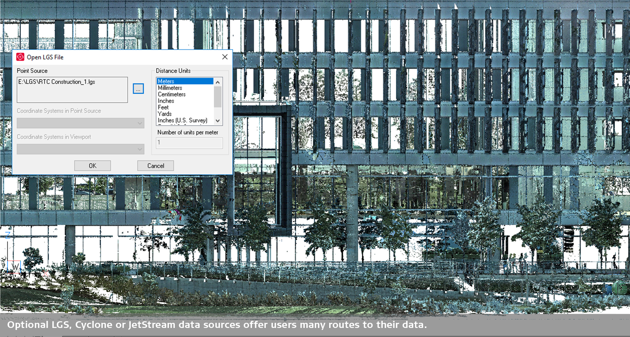The height and width of the screenshot is (337, 630).
Task: Close the Open LGS File dialog
Action: point(225,57)
